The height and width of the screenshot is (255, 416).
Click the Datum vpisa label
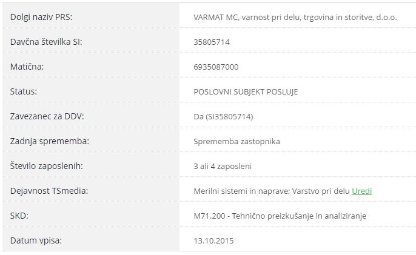tap(36, 240)
